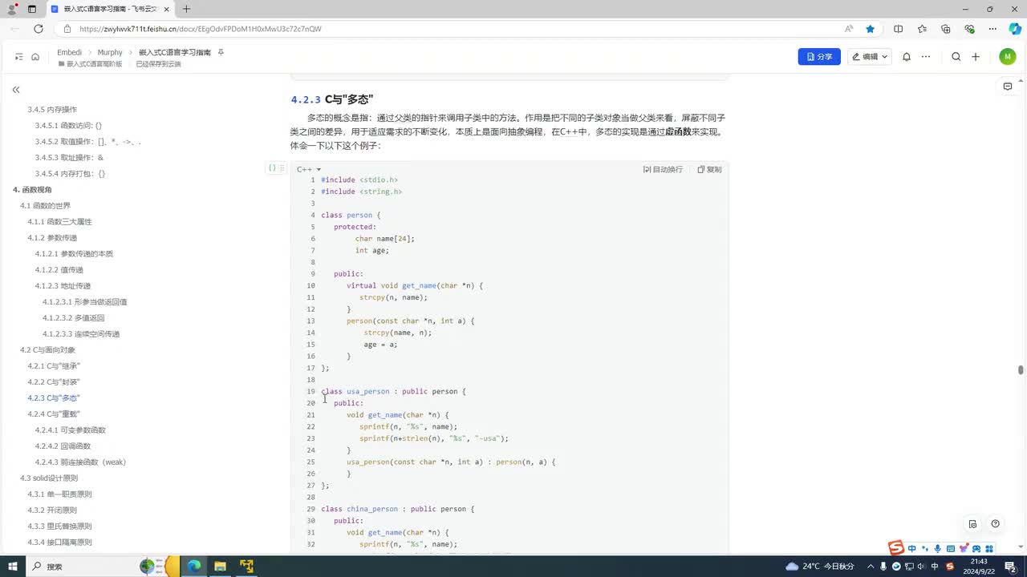Open the document more-options ellipsis
The width and height of the screenshot is (1027, 577).
point(926,57)
